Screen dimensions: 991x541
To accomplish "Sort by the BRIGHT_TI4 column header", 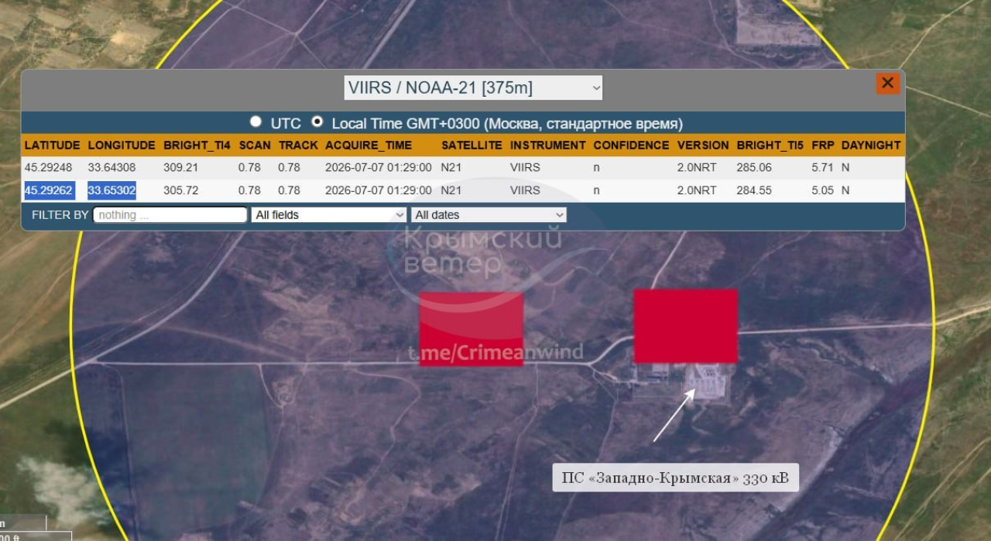I will click(197, 145).
